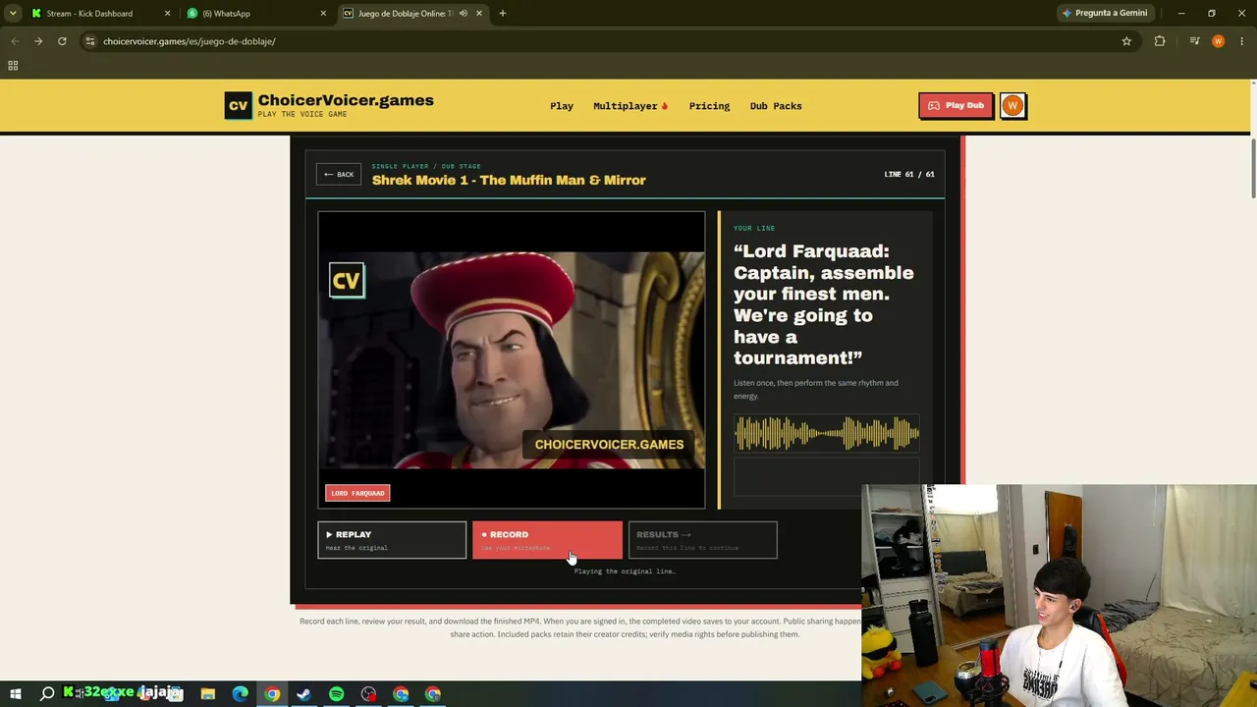Go back in browser history
Viewport: 1257px width, 707px height.
[15, 41]
